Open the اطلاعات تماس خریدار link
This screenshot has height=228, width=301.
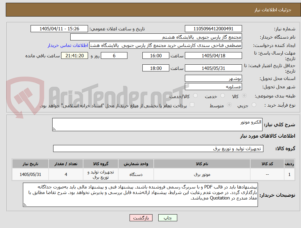pos(68,45)
